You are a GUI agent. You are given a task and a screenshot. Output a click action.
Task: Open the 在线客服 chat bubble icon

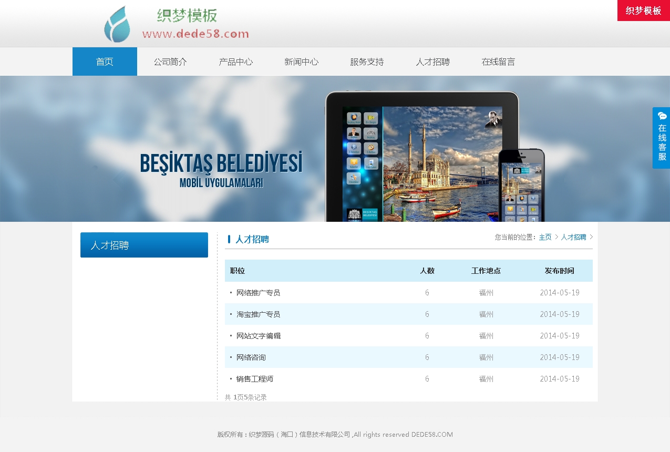pos(662,116)
